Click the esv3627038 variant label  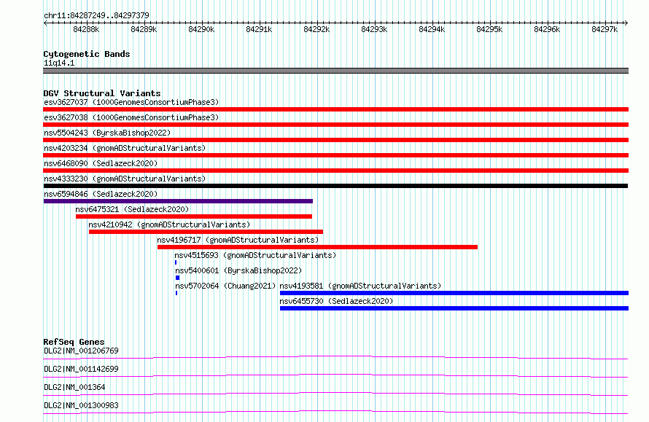point(131,117)
